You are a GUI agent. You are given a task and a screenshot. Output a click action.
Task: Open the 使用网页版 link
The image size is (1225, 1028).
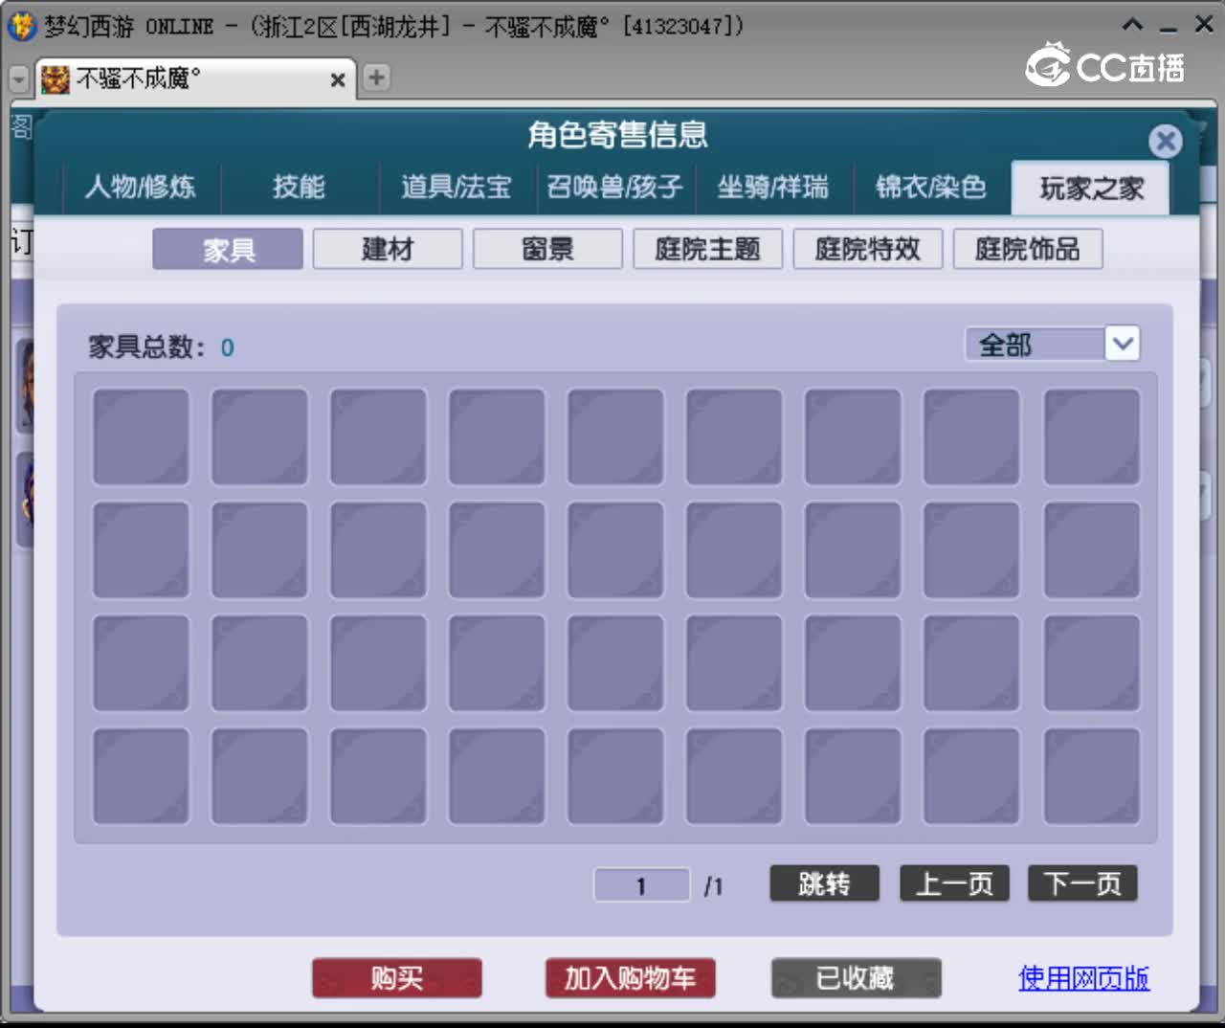click(1083, 978)
